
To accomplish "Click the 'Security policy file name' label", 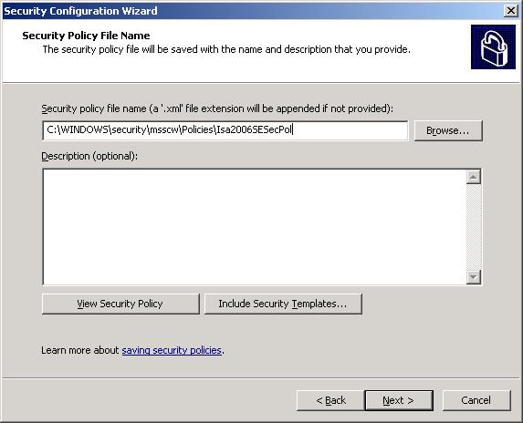I will click(x=217, y=108).
